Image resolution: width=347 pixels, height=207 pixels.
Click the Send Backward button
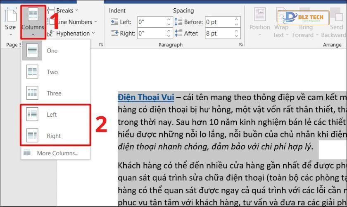pyautogui.click(x=334, y=22)
